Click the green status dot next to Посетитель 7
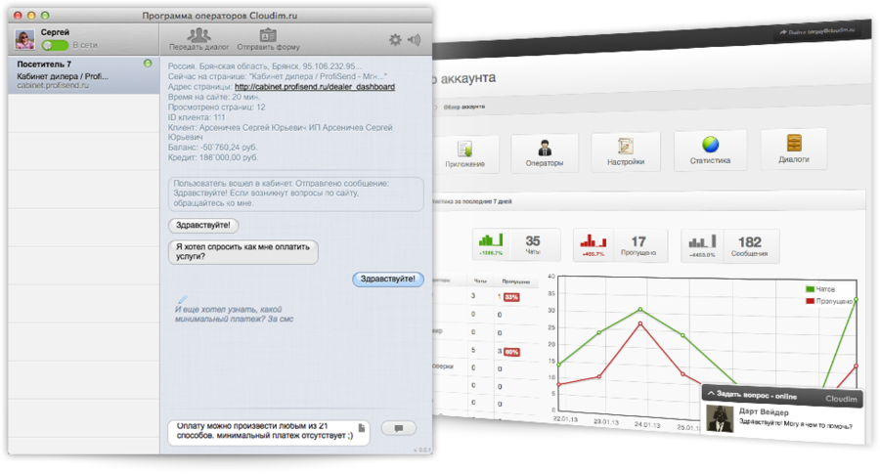The width and height of the screenshot is (880, 474). [x=148, y=64]
